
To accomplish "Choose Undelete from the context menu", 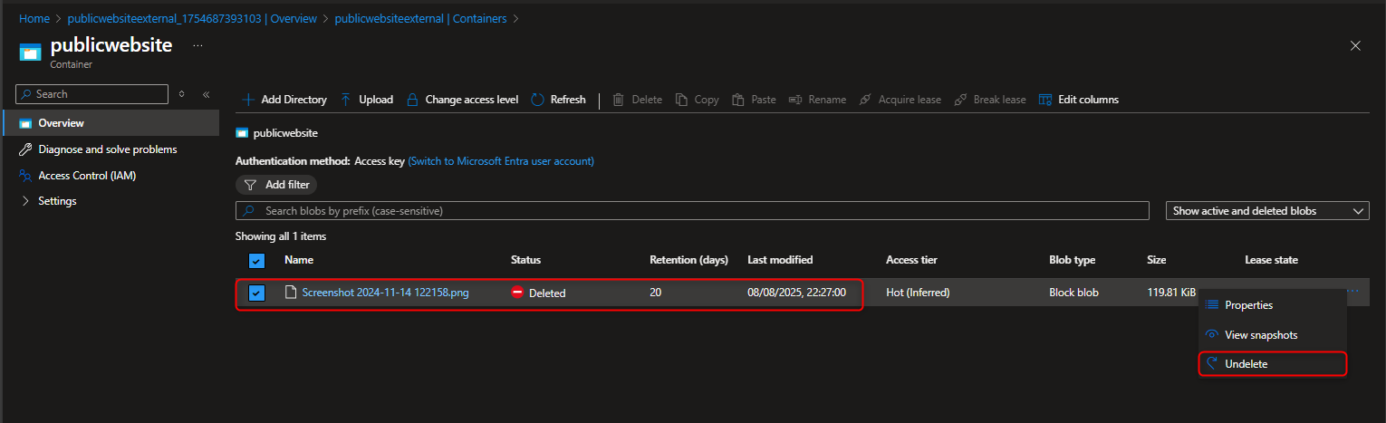I will [x=1273, y=363].
